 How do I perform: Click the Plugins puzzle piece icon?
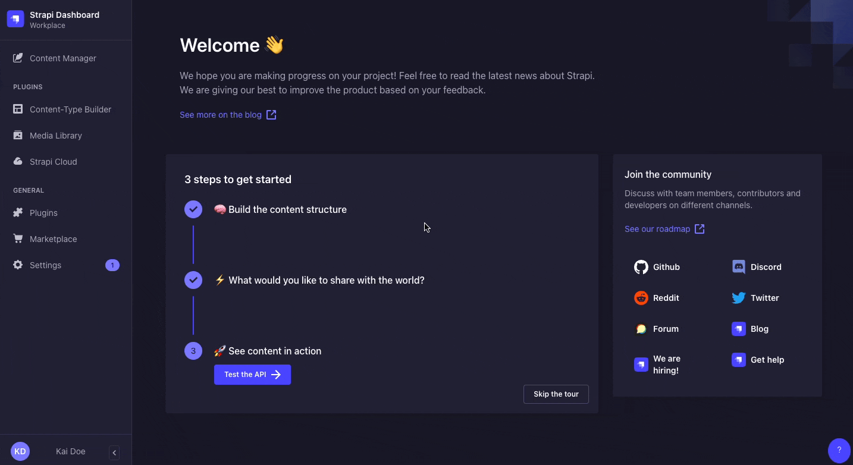18,213
